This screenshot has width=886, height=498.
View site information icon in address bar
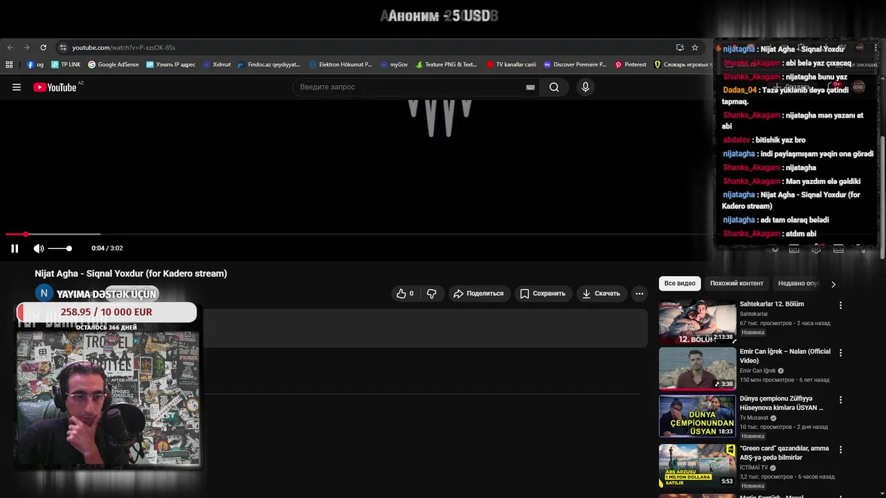pos(63,48)
